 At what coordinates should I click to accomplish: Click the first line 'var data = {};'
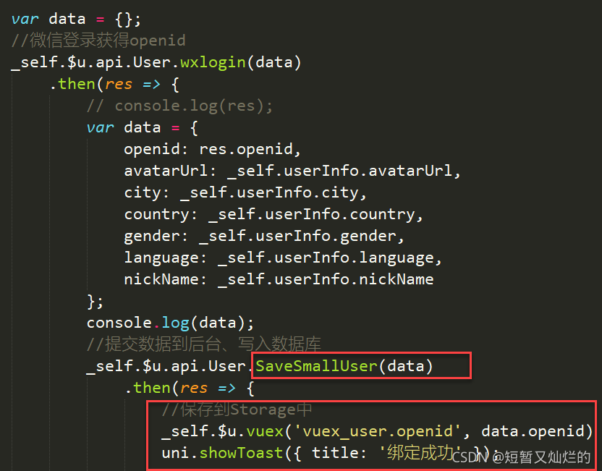[x=76, y=19]
